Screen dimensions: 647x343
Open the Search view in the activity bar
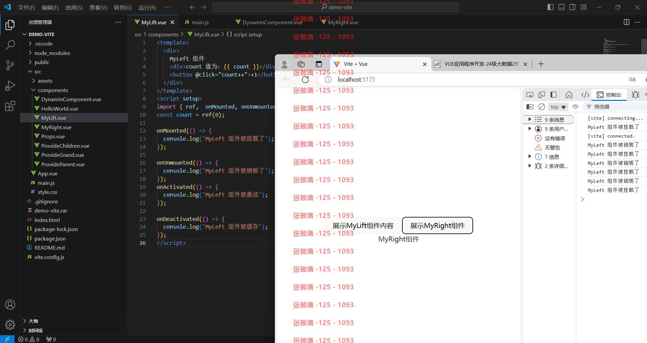coord(10,45)
